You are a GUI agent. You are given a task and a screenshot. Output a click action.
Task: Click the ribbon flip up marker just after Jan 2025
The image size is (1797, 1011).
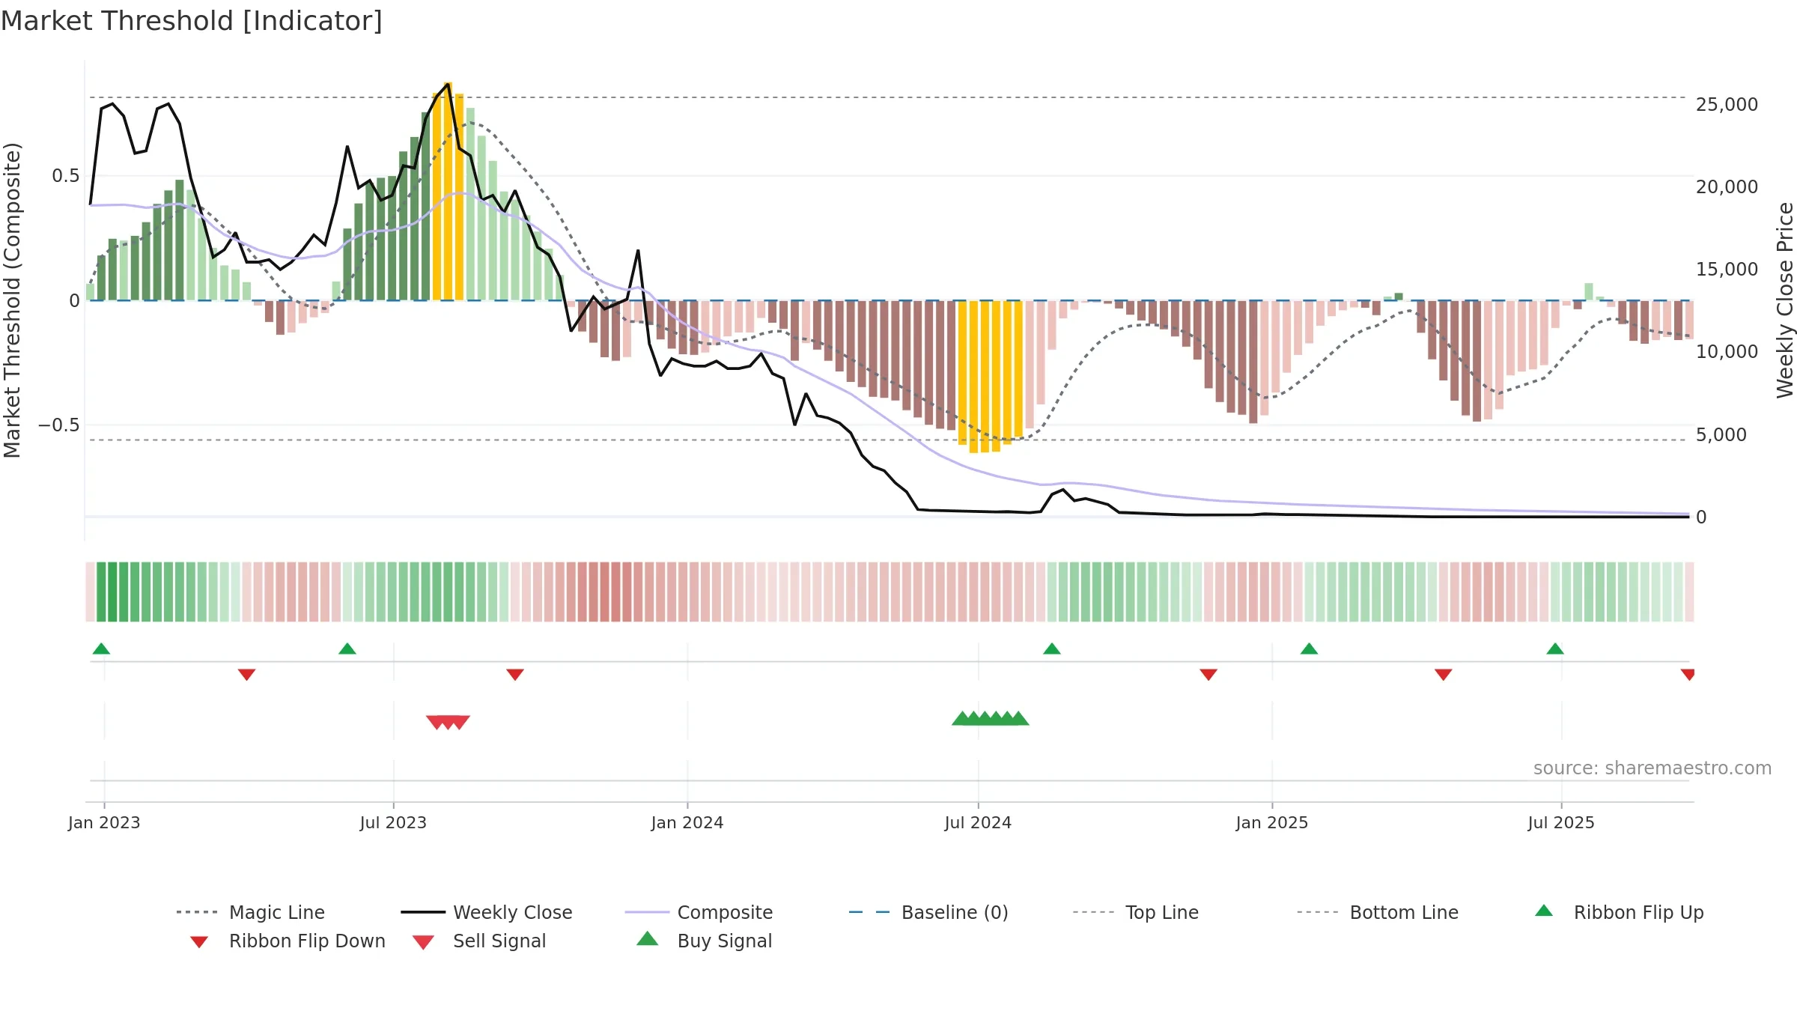1309,649
